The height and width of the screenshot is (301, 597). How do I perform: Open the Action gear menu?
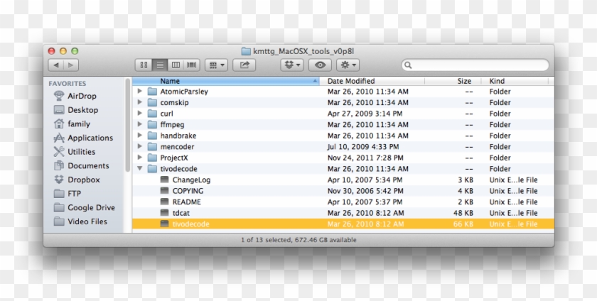348,65
